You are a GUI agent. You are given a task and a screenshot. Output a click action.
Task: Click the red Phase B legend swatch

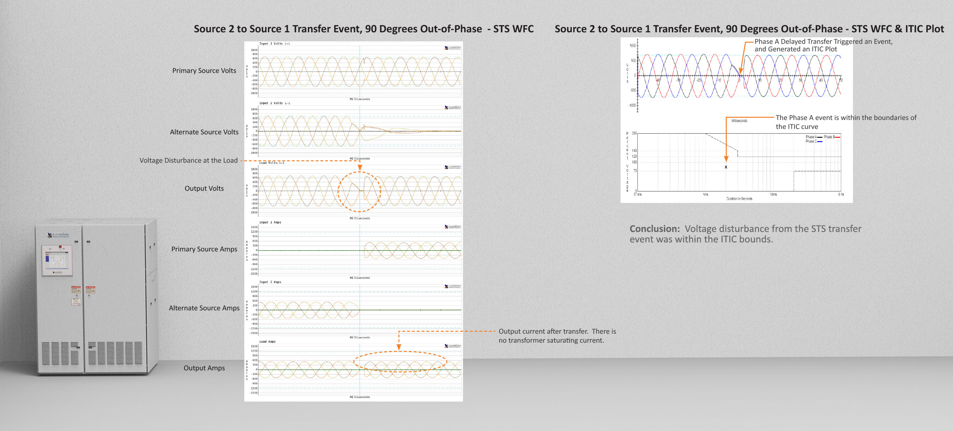(x=838, y=137)
